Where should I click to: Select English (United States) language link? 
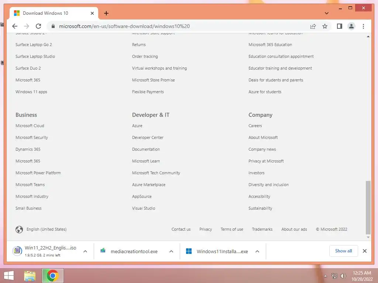tap(47, 229)
